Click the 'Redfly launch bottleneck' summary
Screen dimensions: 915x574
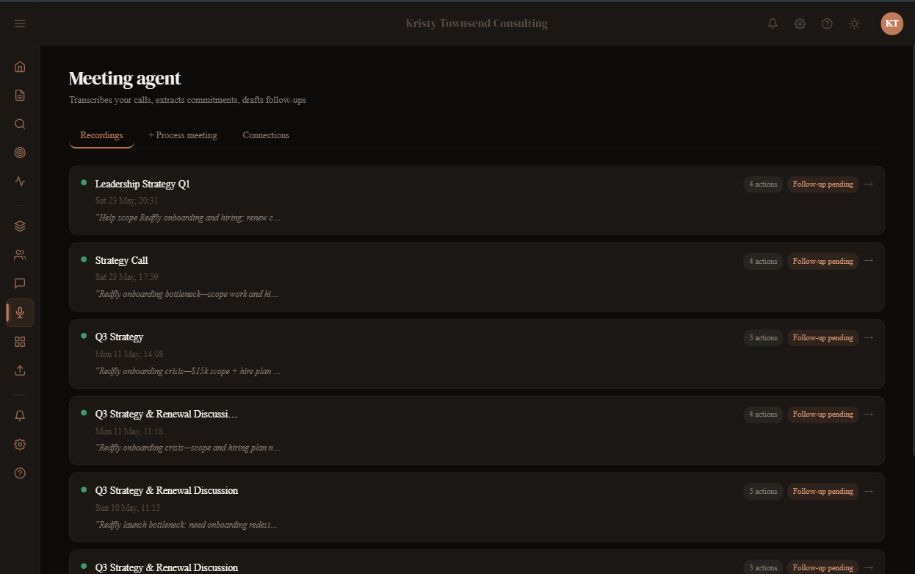[x=187, y=525]
